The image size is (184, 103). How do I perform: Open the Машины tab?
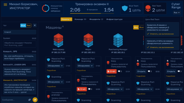(x=66, y=19)
